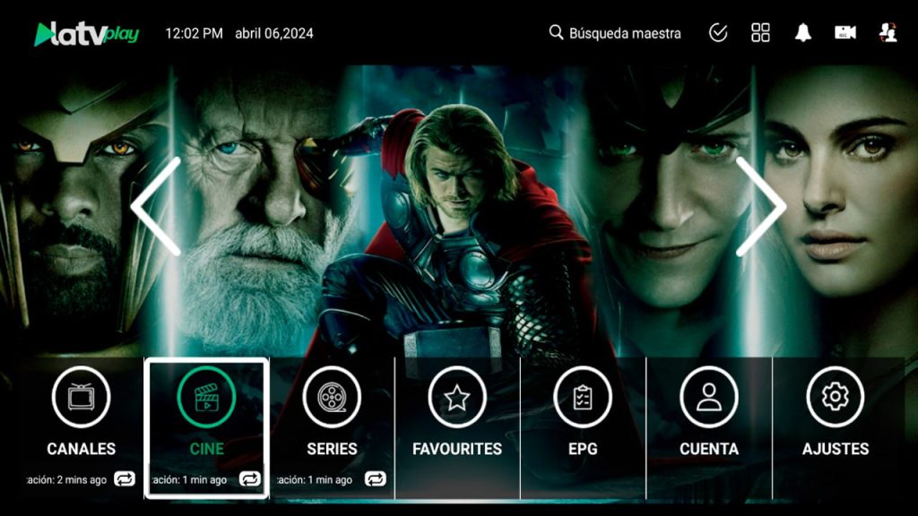Viewport: 918px width, 516px height.
Task: Click the switch user icon
Action: pyautogui.click(x=888, y=33)
